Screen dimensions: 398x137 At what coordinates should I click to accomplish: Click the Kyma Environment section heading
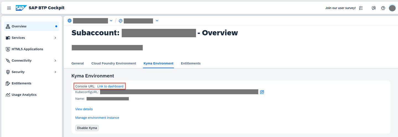93,76
